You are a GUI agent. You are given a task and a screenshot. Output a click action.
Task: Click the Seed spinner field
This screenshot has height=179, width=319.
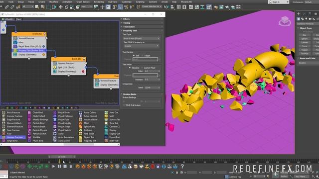tap(152, 88)
